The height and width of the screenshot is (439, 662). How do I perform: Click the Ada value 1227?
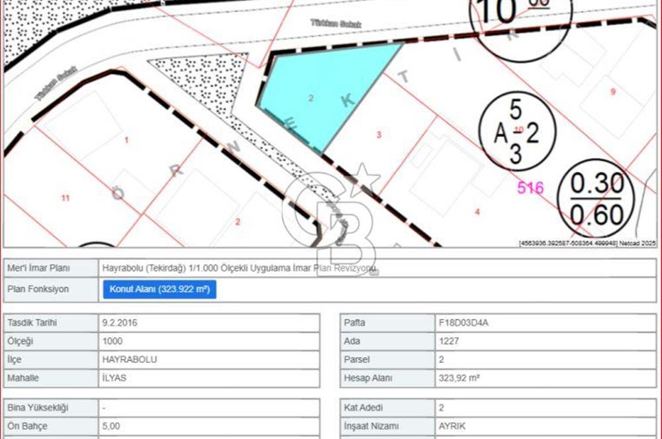click(449, 341)
